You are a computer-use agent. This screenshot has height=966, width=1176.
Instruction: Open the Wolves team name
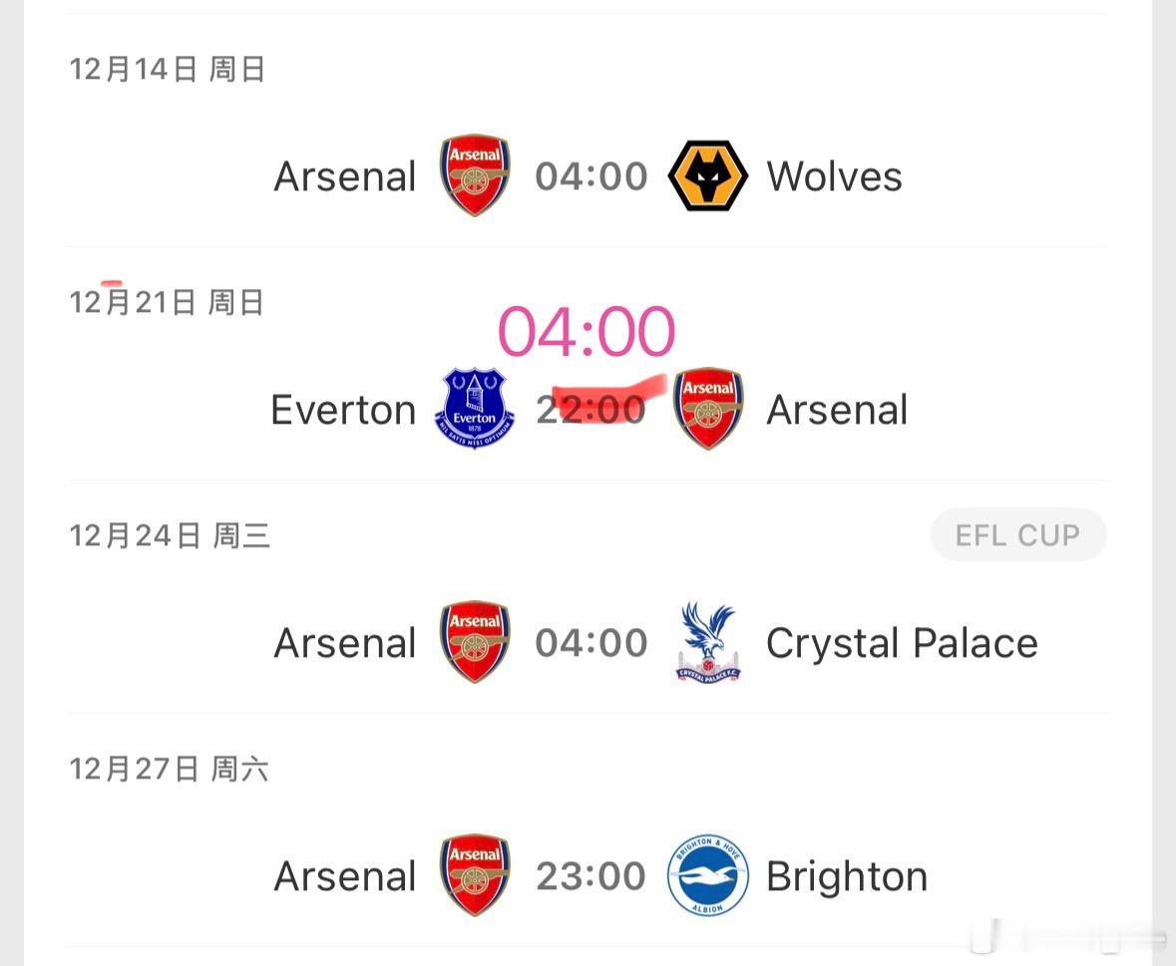[x=834, y=177]
